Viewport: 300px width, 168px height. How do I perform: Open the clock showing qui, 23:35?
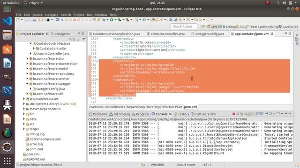pos(157,3)
